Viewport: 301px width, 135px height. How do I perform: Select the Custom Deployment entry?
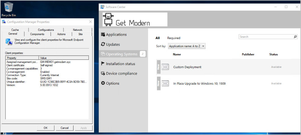[228, 67]
